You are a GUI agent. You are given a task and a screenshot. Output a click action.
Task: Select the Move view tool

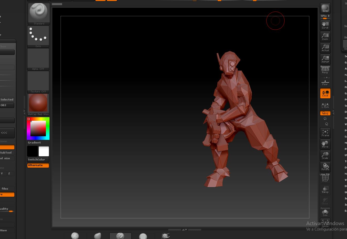pos(325,144)
